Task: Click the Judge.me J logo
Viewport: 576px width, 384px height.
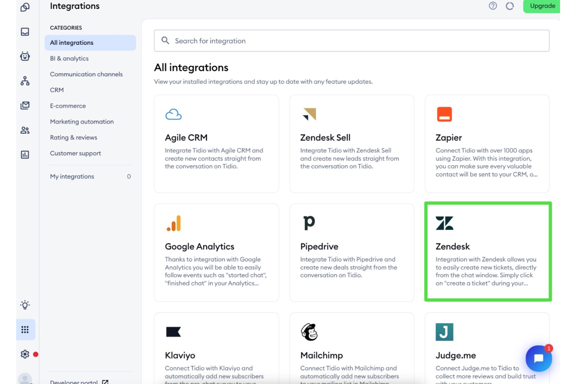Action: pyautogui.click(x=444, y=332)
